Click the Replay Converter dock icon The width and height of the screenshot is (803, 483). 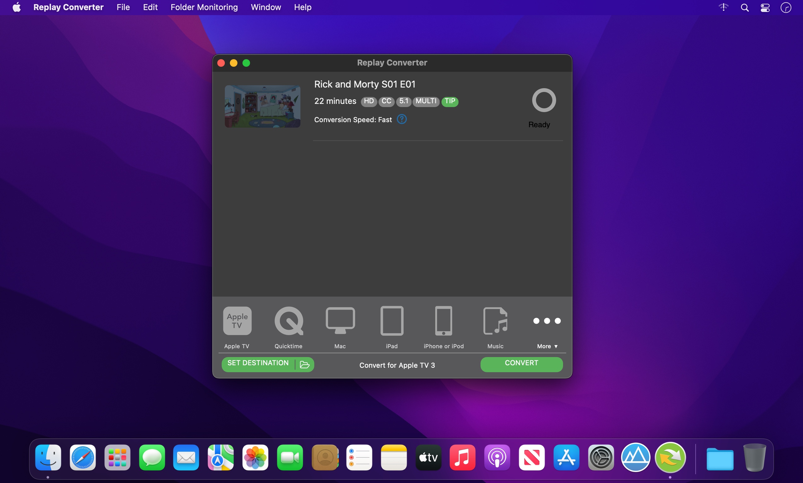pyautogui.click(x=670, y=457)
